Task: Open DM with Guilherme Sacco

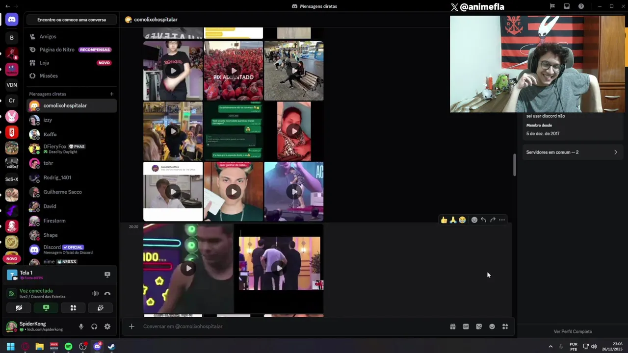Action: pyautogui.click(x=72, y=192)
